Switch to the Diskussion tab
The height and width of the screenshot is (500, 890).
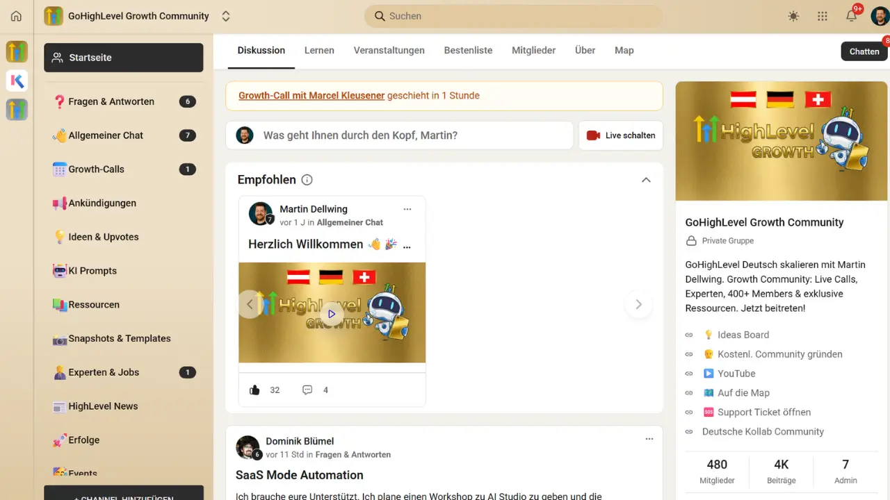(261, 51)
